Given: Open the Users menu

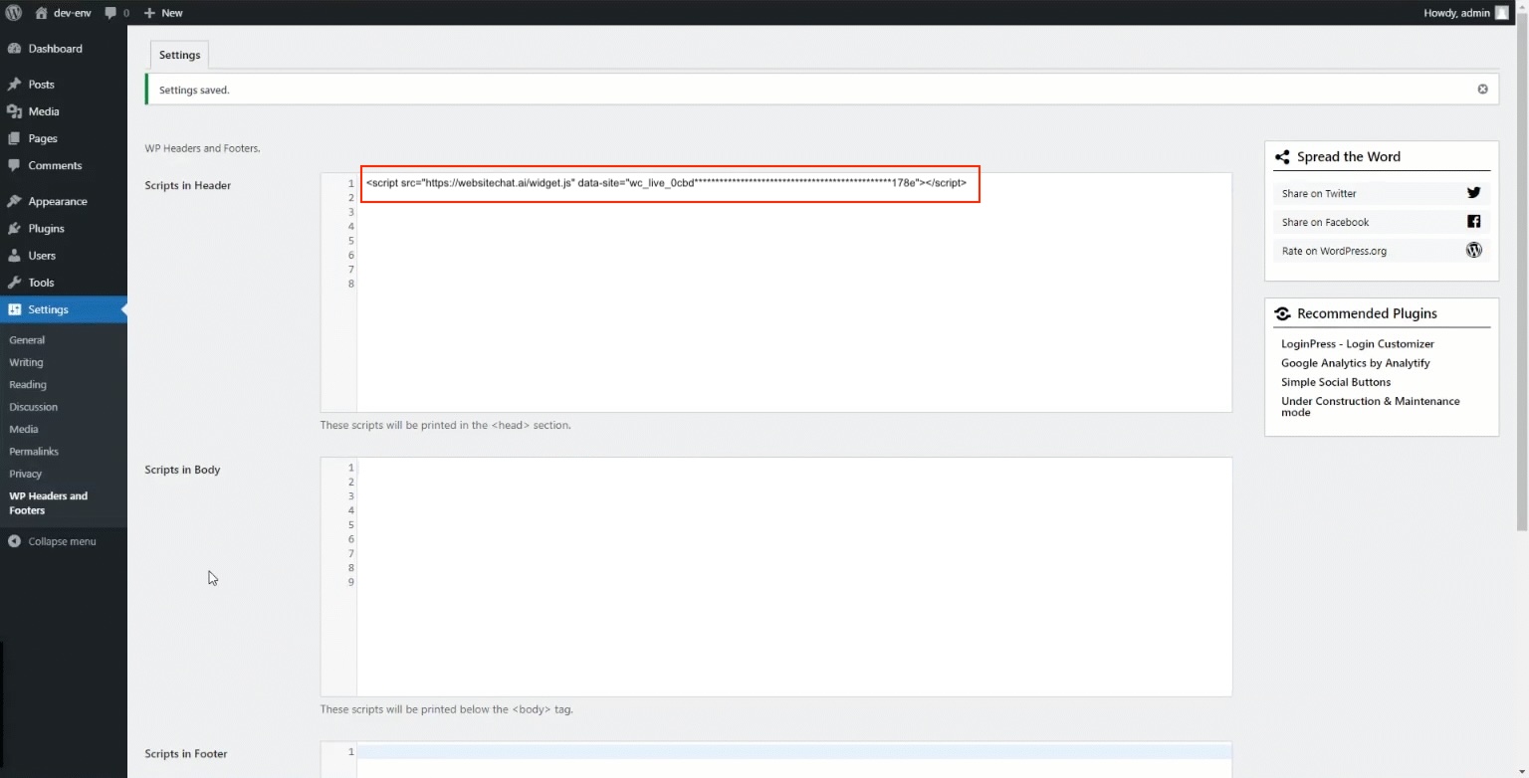Looking at the screenshot, I should coord(64,256).
